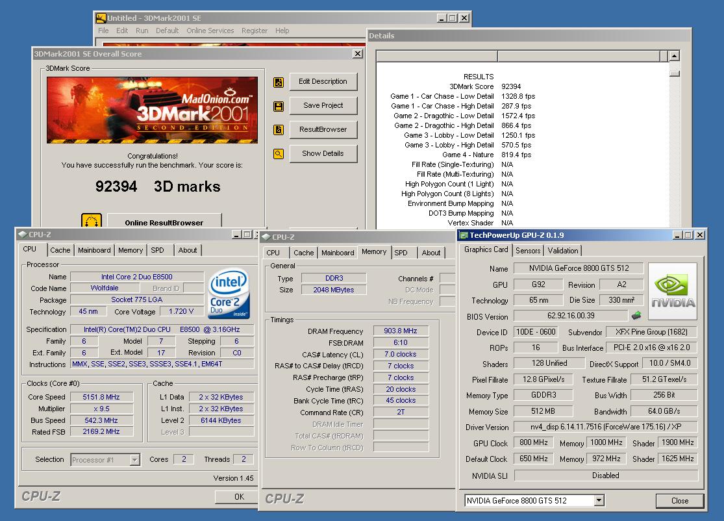Screen dimensions: 724x521
Task: Click the Memory CPU-Z window title icon
Action: pyautogui.click(x=266, y=237)
